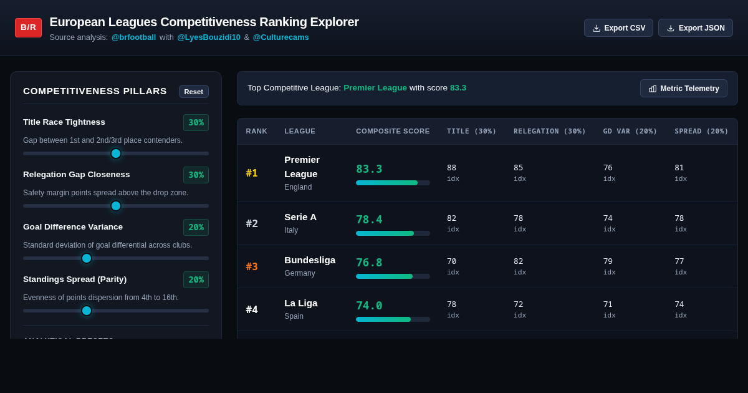The height and width of the screenshot is (393, 748).
Task: Adjust the Title Race Tightness slider
Action: 116,153
